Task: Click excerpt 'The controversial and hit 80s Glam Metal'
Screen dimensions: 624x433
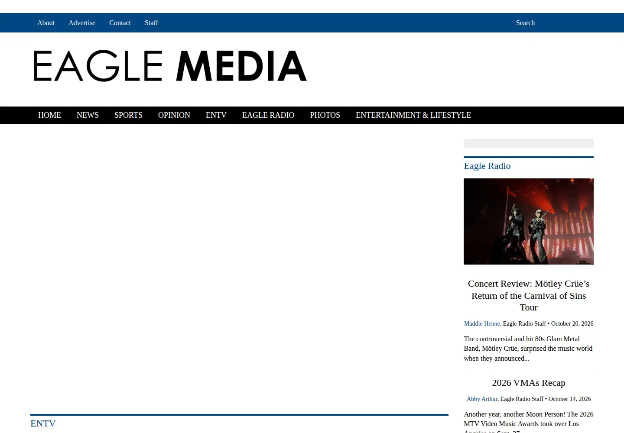Action: click(522, 339)
